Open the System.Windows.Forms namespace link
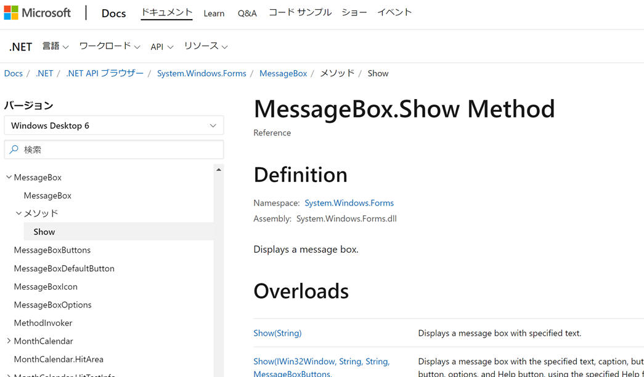Viewport: 644px width, 377px height. 349,203
